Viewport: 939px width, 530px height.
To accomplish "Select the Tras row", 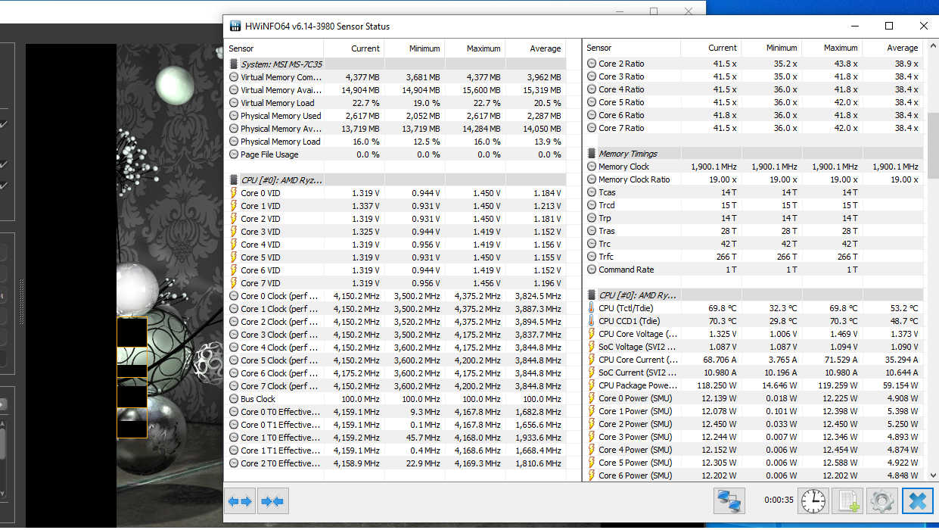I will pos(754,231).
